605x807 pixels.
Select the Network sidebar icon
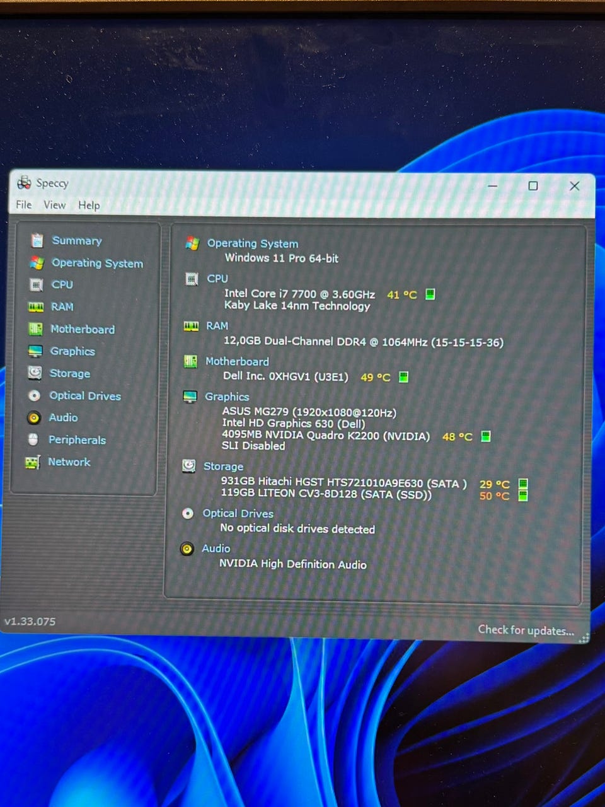(32, 462)
